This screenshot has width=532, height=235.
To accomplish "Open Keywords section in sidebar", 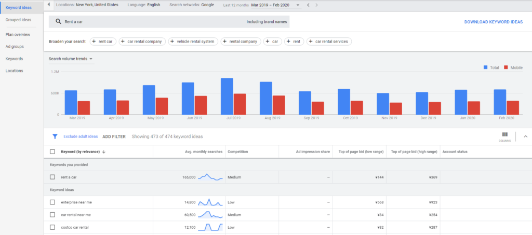I will tap(14, 59).
